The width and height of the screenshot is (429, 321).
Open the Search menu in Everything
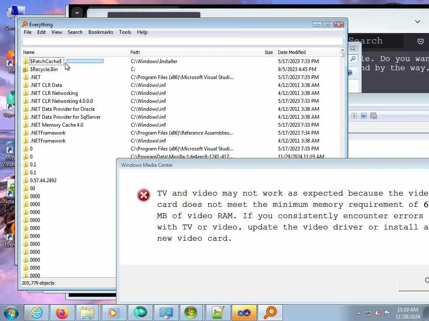click(75, 32)
